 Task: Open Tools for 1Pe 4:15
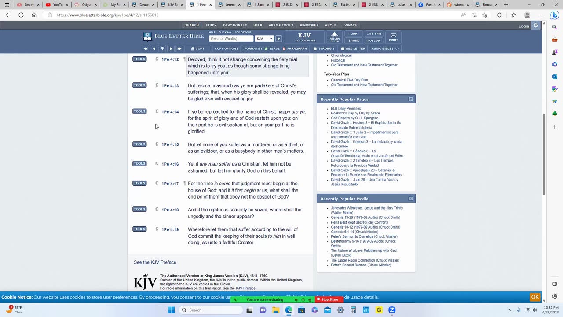pos(139,144)
